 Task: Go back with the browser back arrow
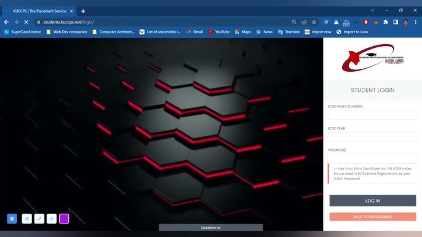(6, 22)
